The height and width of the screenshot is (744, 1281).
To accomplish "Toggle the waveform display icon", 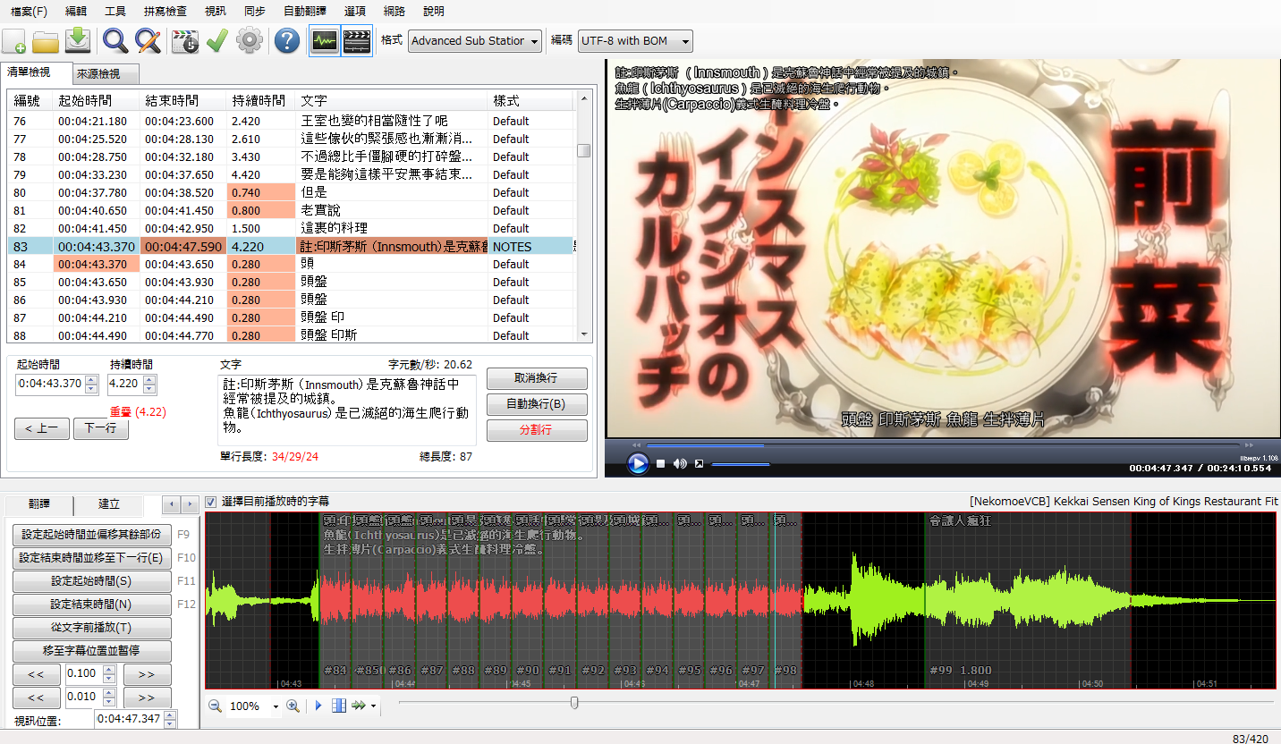I will pyautogui.click(x=324, y=41).
